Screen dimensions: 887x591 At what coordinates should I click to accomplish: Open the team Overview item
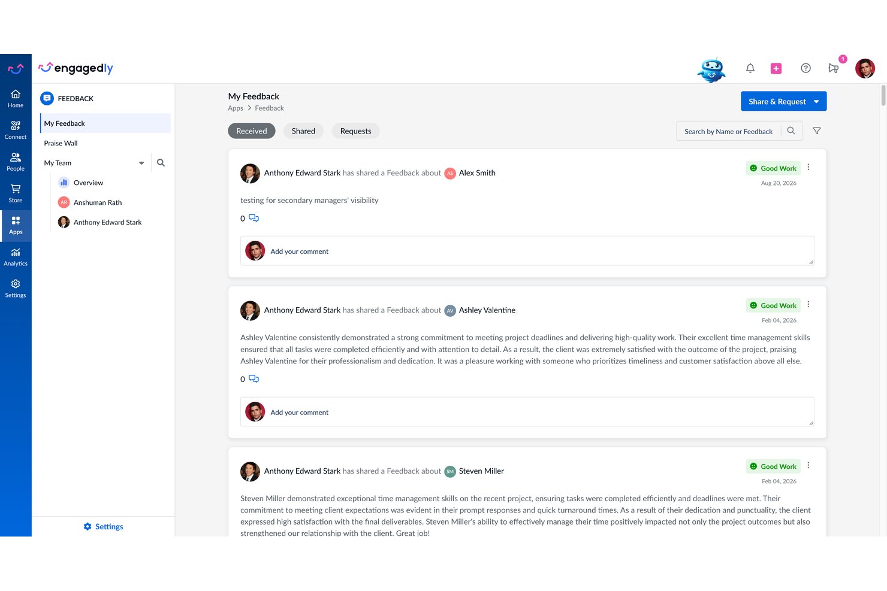pyautogui.click(x=88, y=183)
